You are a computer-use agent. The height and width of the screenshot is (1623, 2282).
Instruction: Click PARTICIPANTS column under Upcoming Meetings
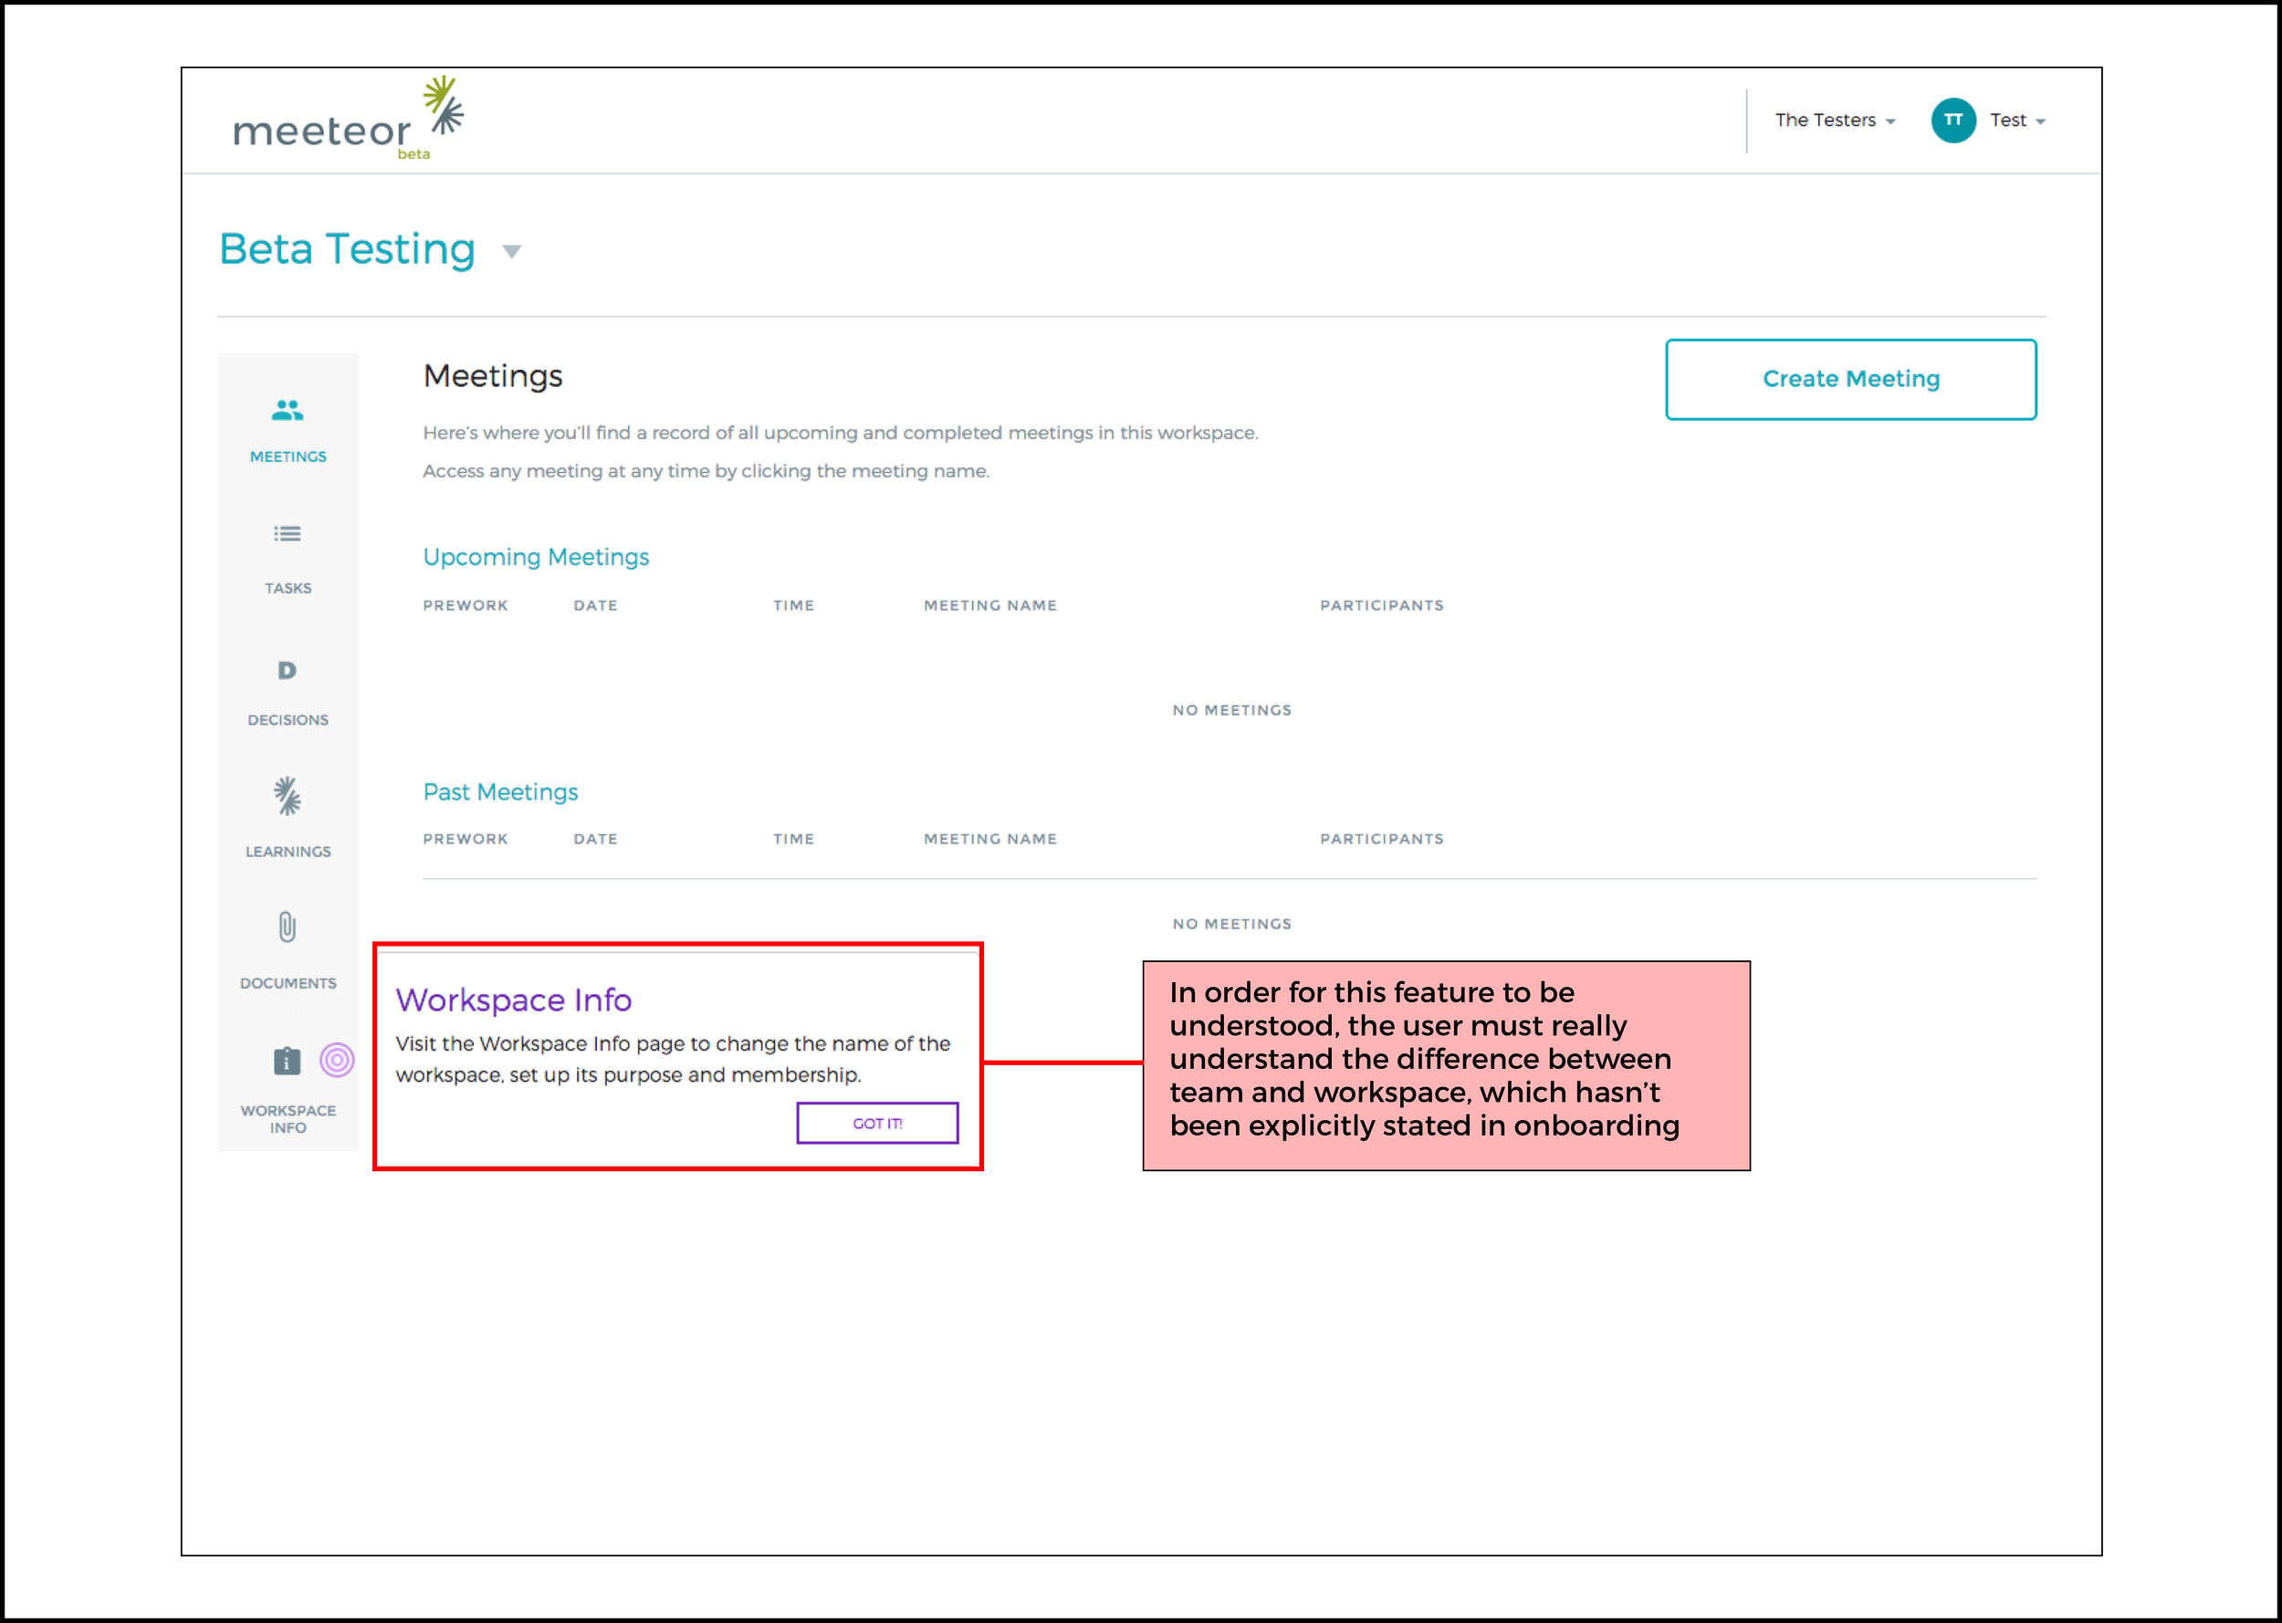click(x=1382, y=605)
